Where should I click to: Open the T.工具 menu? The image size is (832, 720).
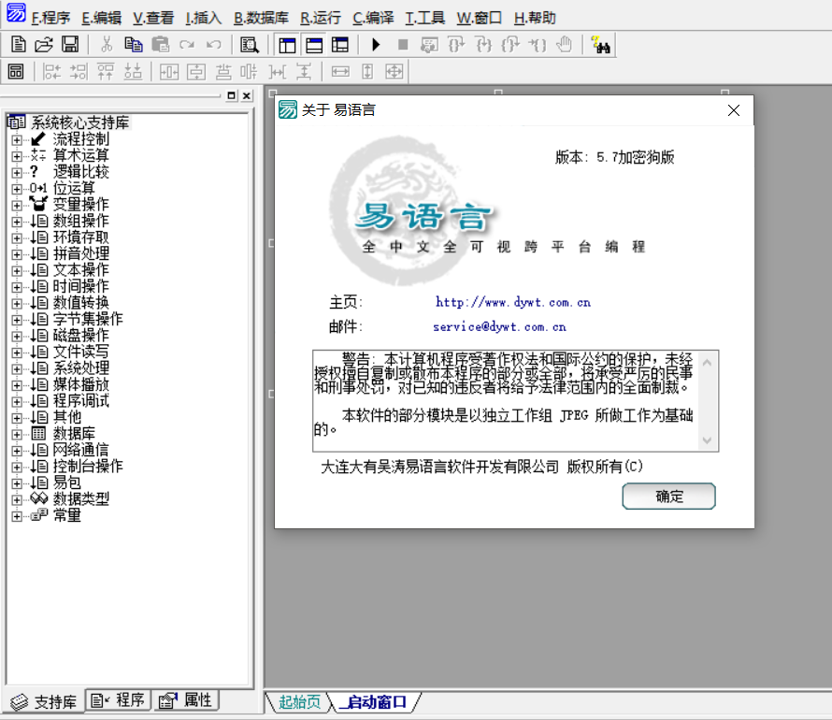(x=425, y=18)
